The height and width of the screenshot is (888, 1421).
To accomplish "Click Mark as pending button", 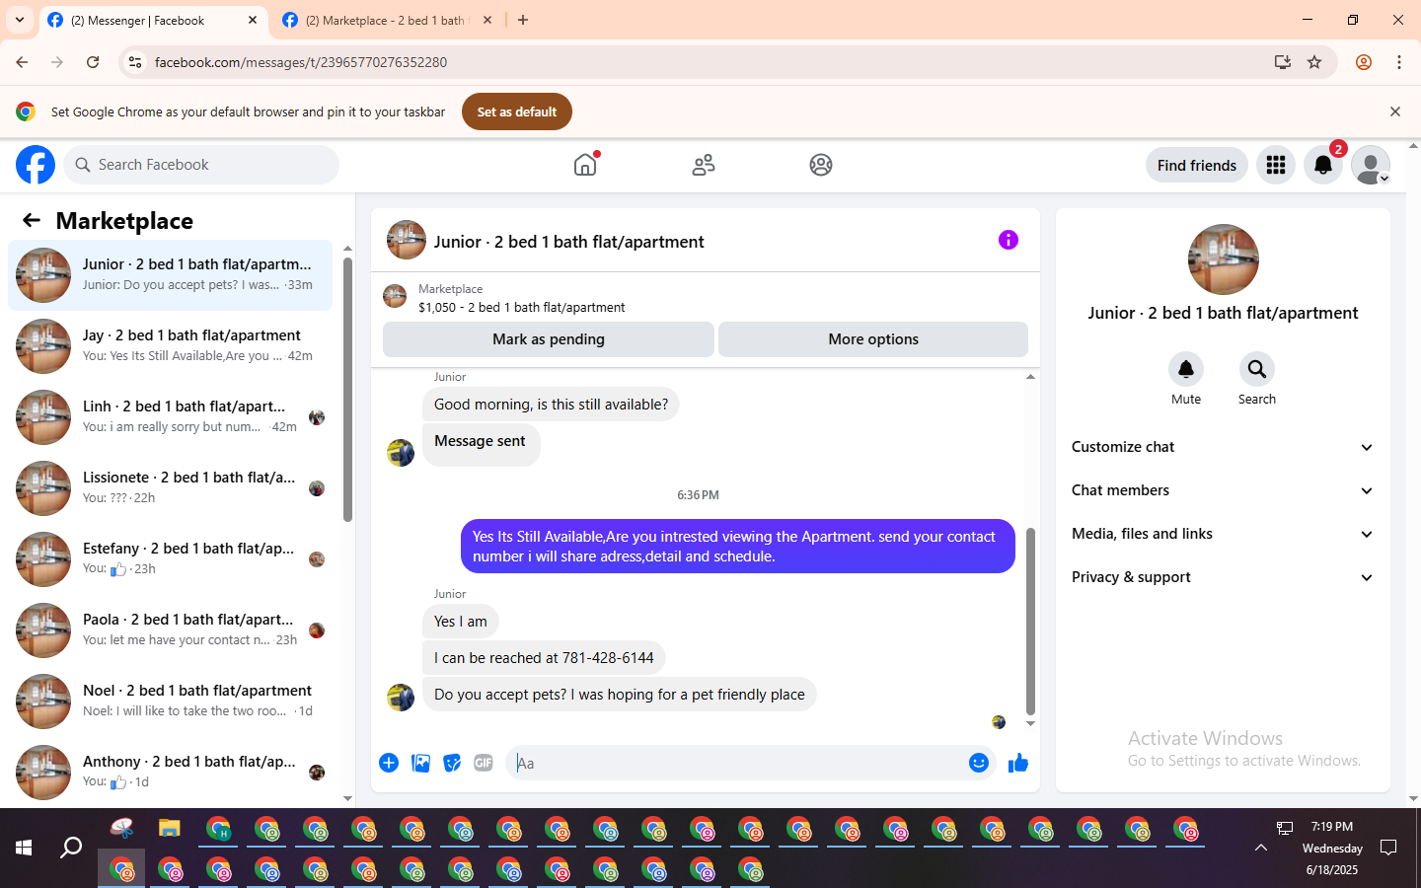I will pos(549,339).
